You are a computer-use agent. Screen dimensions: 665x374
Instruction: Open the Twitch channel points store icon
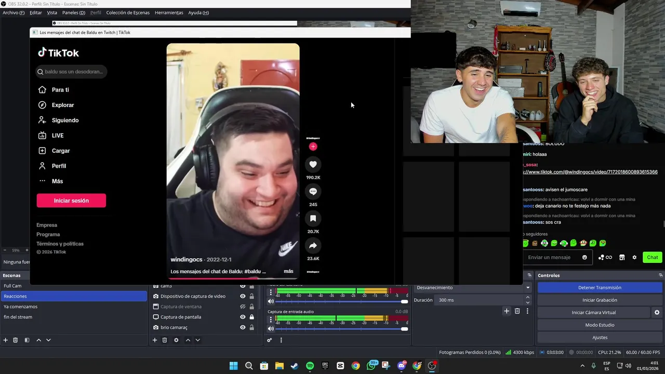(x=622, y=257)
